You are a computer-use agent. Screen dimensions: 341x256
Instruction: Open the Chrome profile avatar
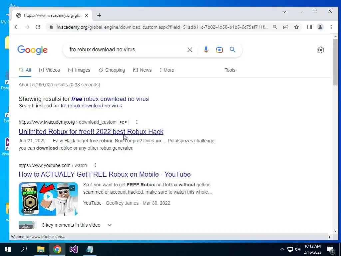(320, 27)
